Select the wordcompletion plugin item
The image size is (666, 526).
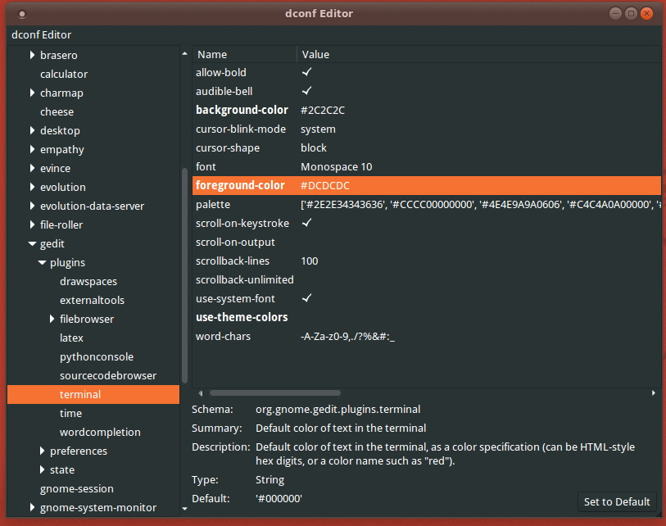click(x=100, y=432)
